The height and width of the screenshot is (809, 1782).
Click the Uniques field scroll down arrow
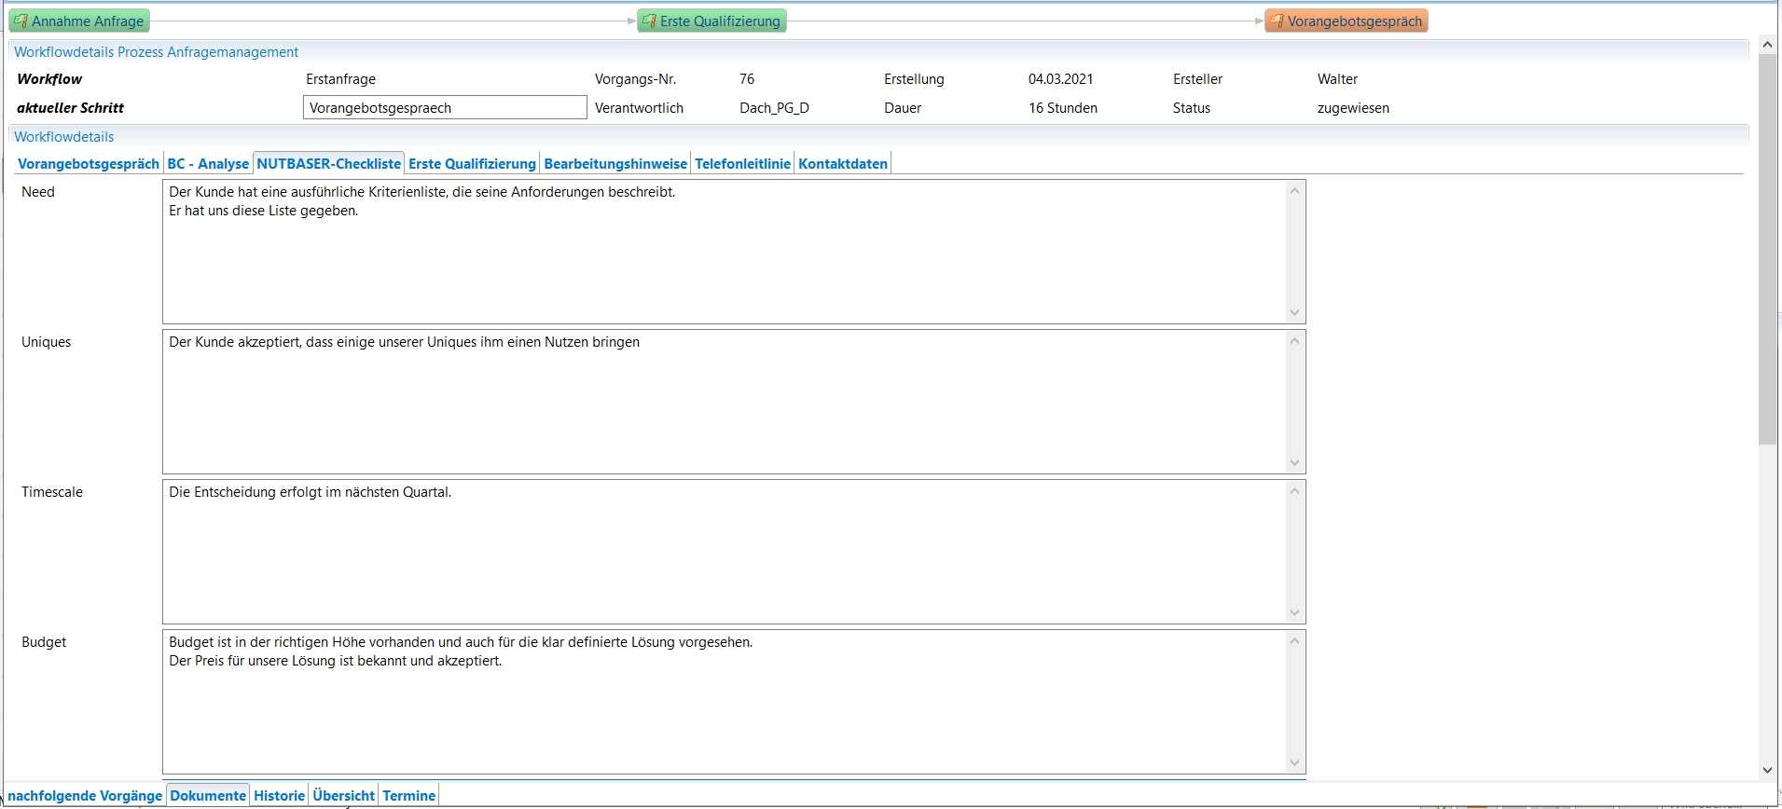1294,463
